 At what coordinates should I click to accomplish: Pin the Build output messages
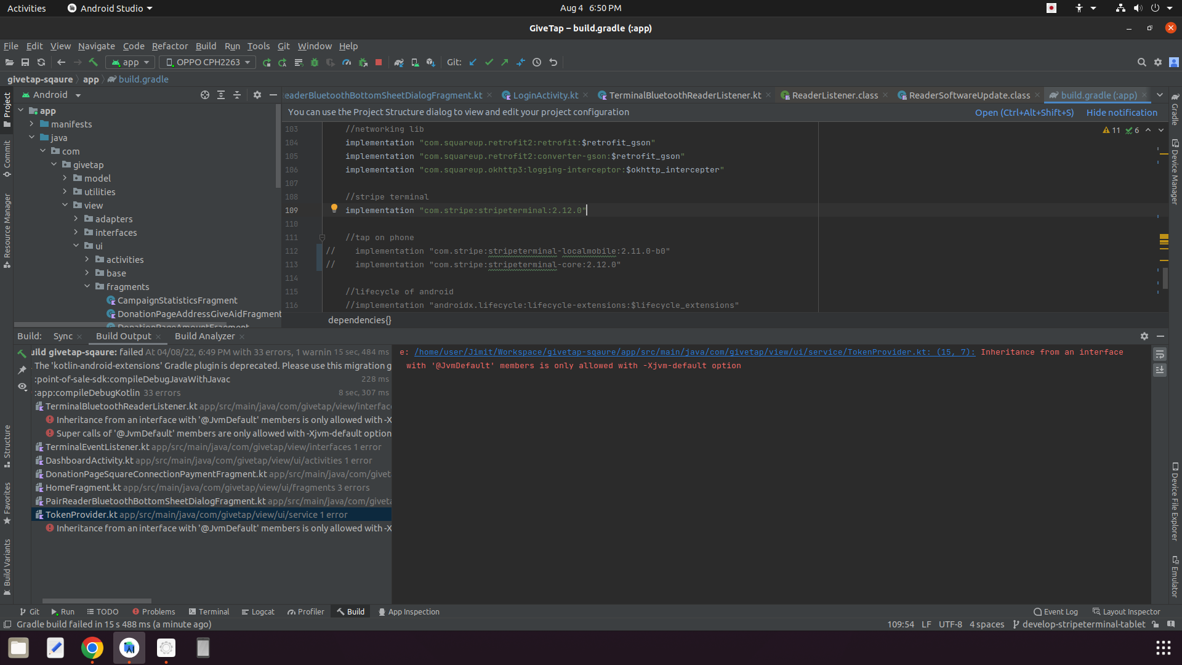tap(22, 370)
